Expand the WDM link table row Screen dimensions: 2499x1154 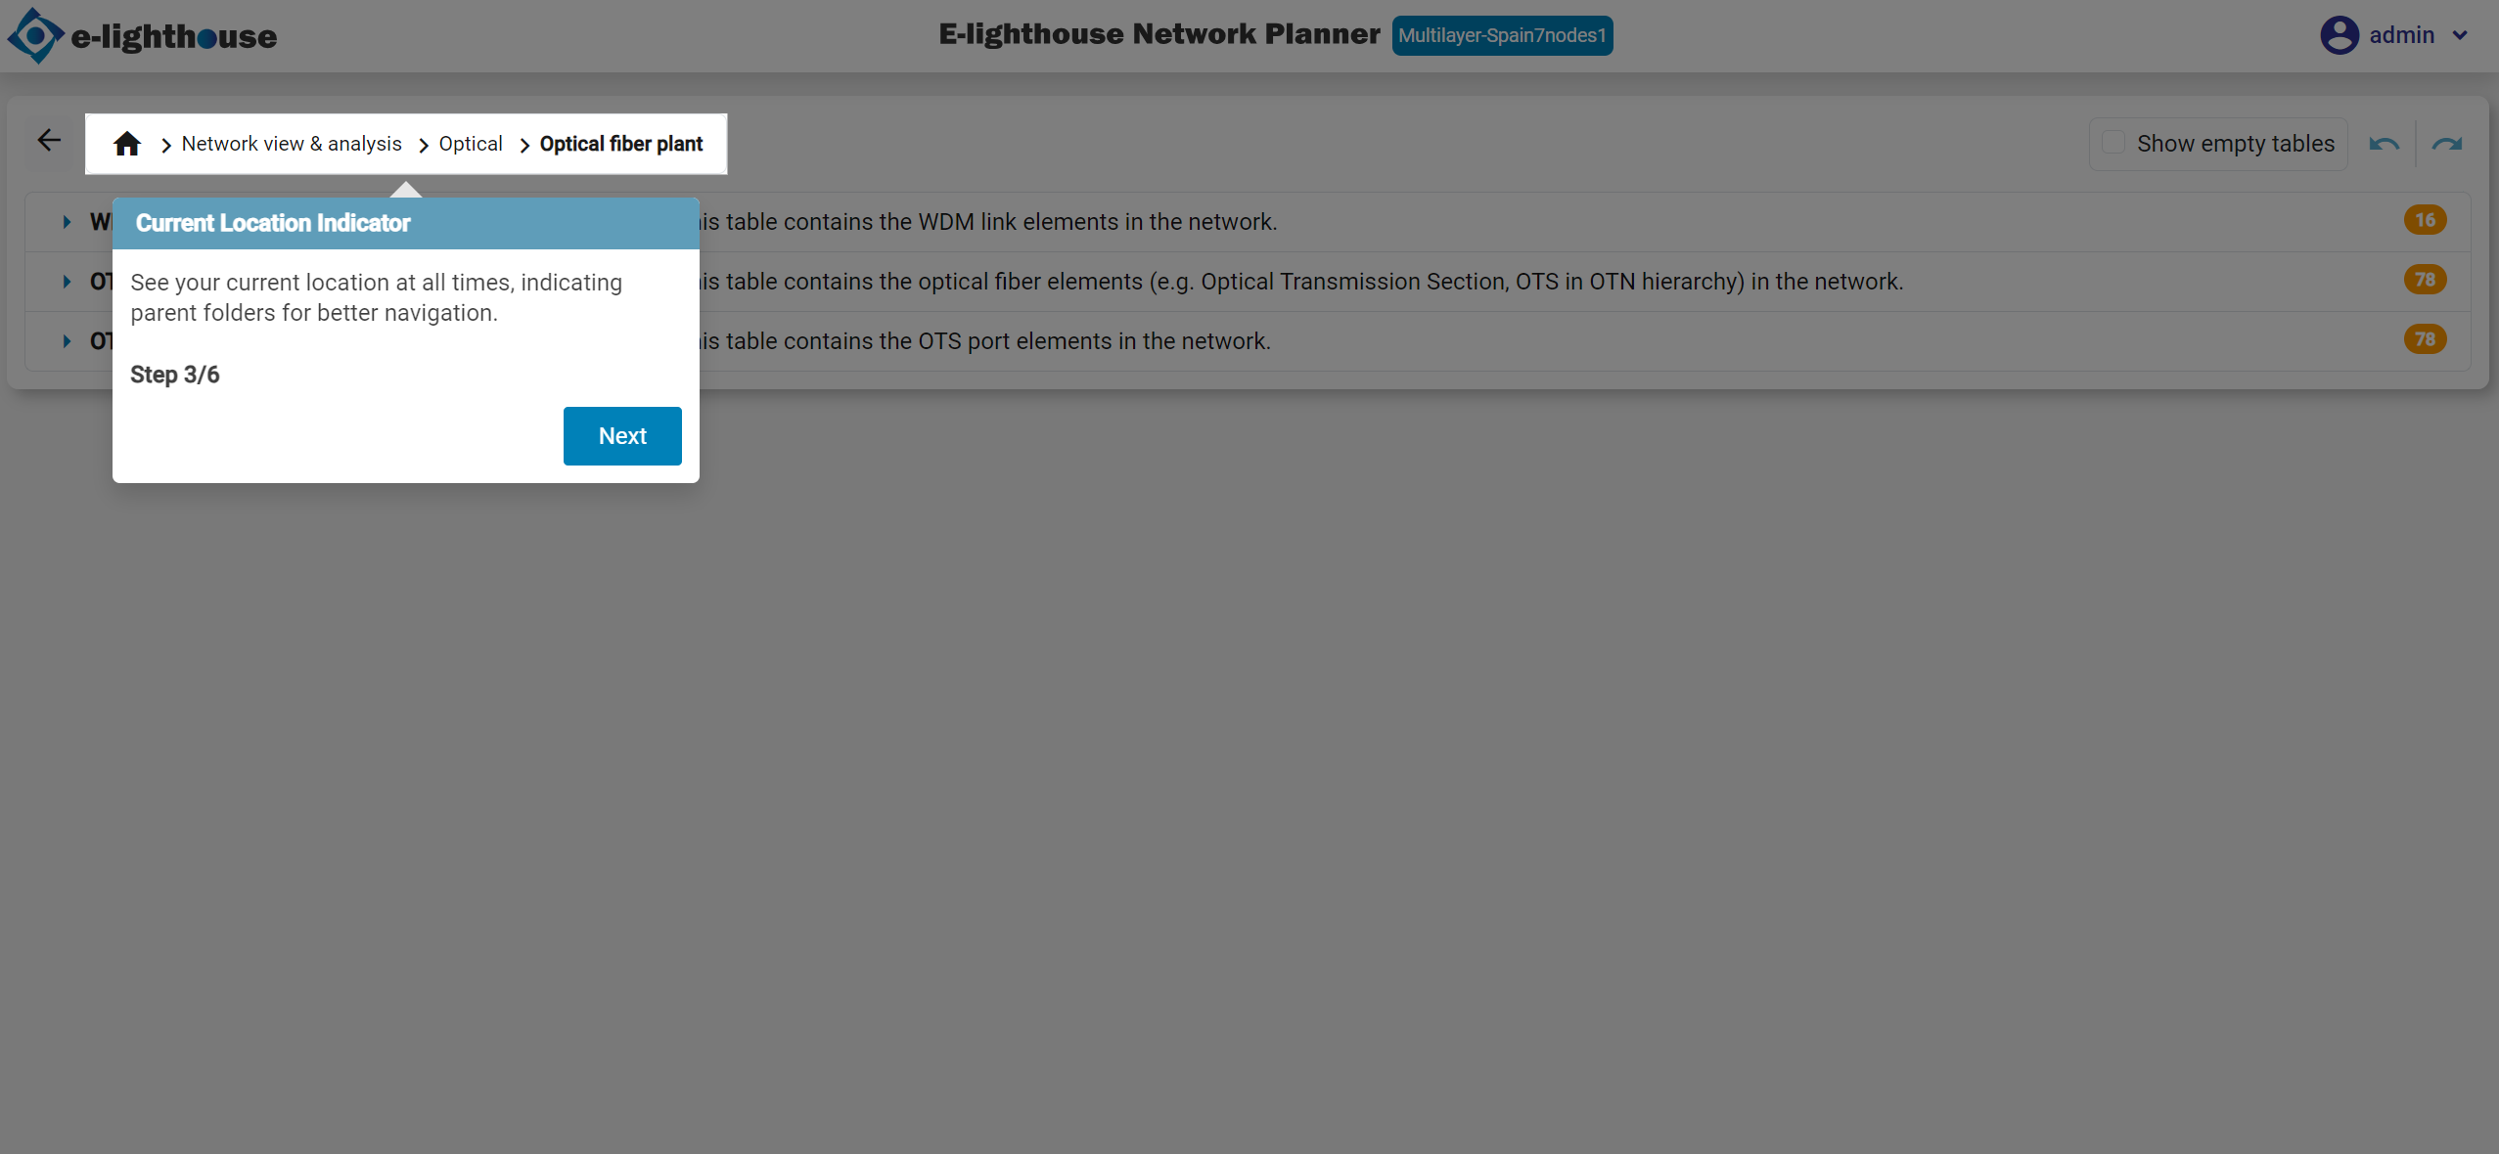pos(67,222)
